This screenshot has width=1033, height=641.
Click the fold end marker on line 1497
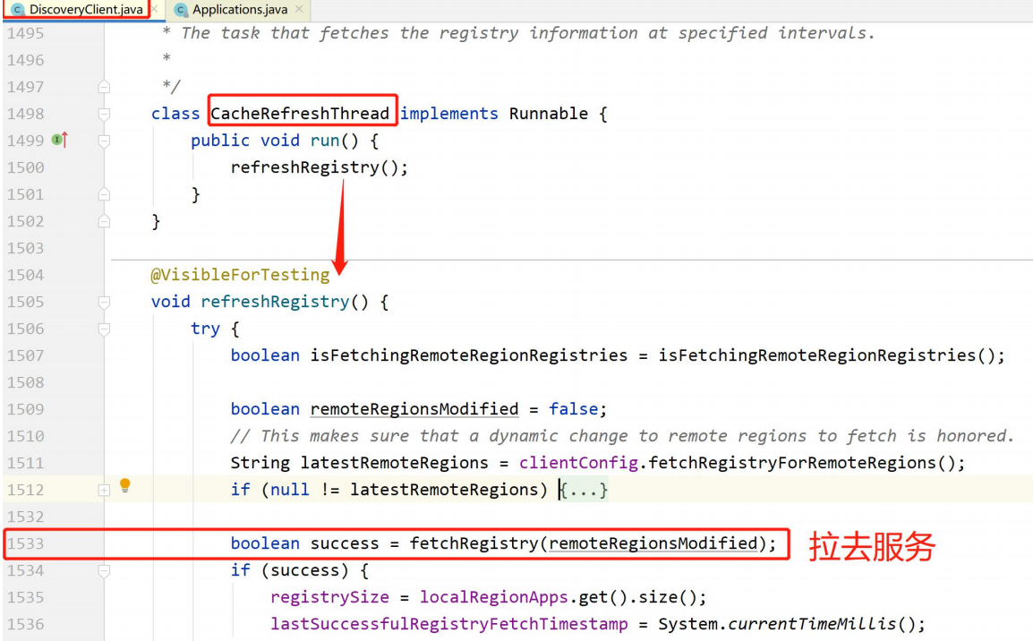(104, 87)
